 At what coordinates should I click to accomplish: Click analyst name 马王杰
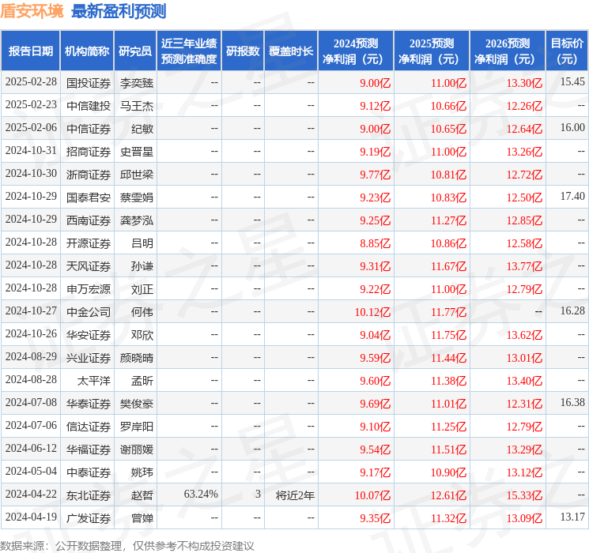(x=136, y=106)
